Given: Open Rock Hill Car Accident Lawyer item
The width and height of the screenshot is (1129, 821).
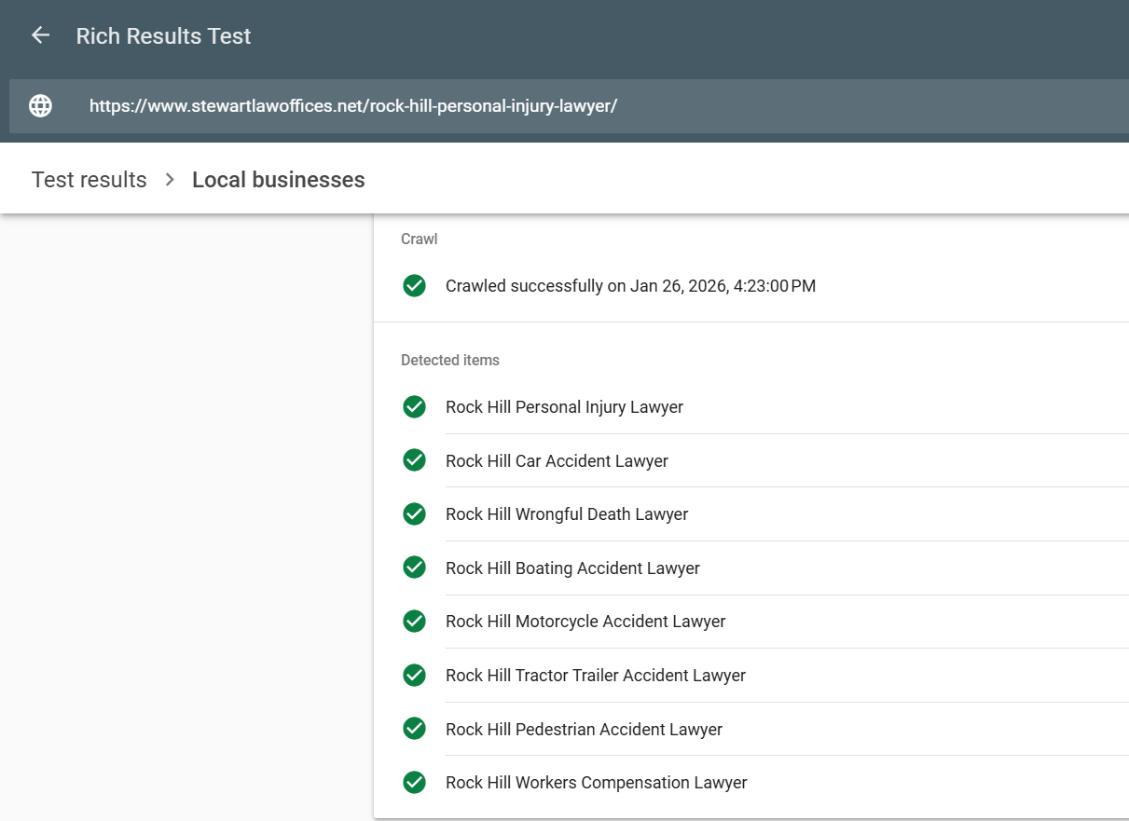Looking at the screenshot, I should click(x=751, y=460).
